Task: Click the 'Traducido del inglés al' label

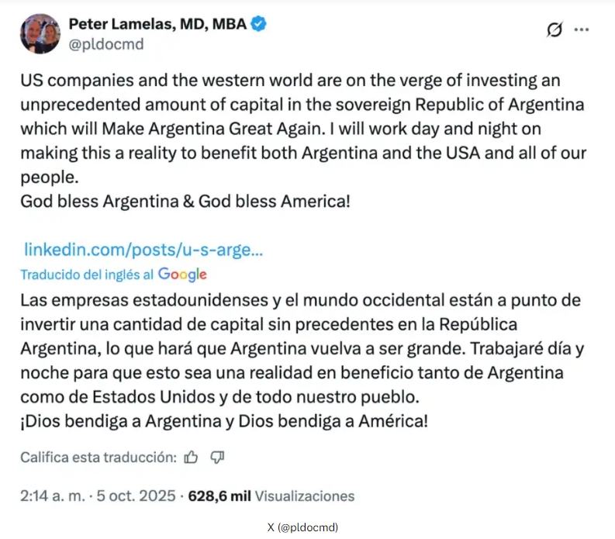Action: (x=87, y=274)
